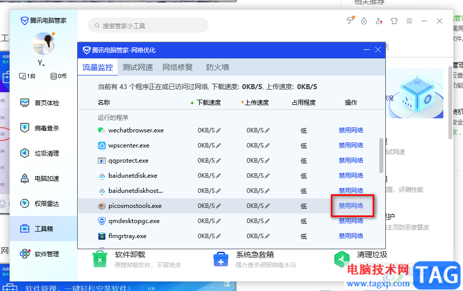Edit upload limit for flmgrtray.exe
This screenshot has width=463, height=291.
[x=267, y=236]
